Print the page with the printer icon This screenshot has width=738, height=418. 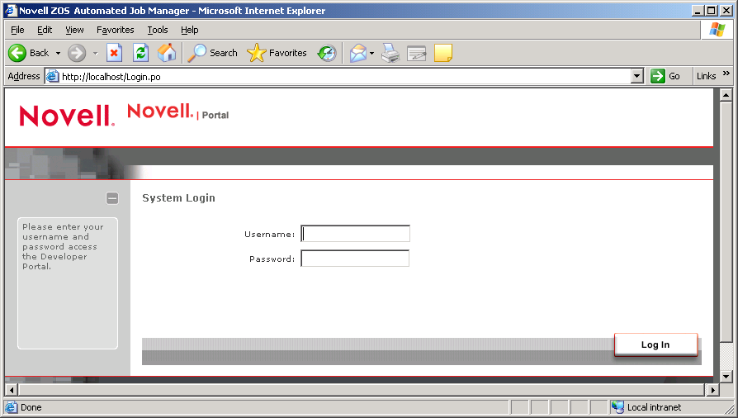click(390, 53)
